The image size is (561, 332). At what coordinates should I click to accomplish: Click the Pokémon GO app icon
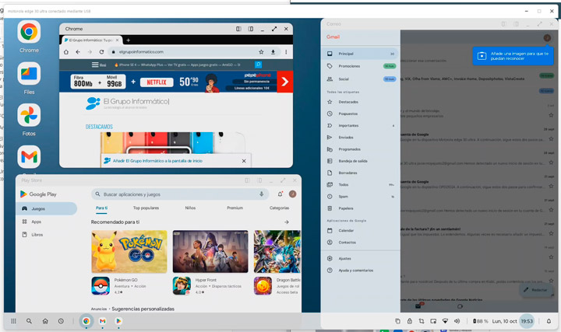tap(101, 285)
